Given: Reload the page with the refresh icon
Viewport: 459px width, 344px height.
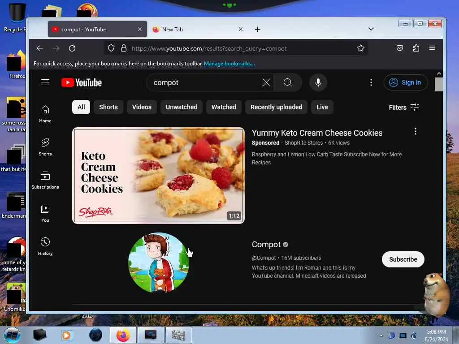Looking at the screenshot, I should 72,48.
